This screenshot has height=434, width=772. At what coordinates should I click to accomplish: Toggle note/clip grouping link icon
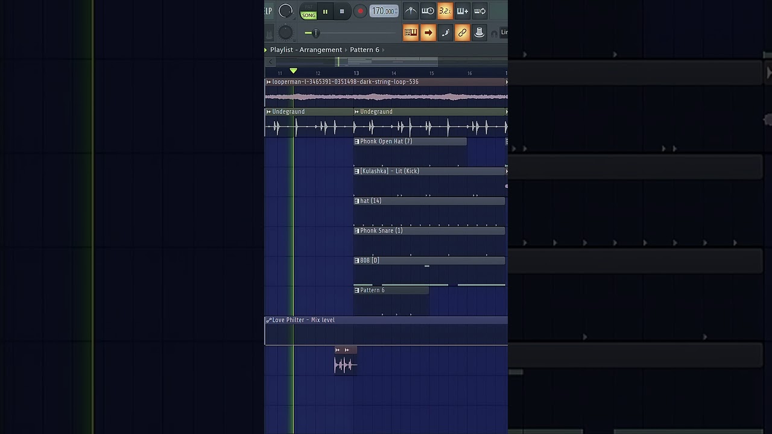(x=463, y=33)
